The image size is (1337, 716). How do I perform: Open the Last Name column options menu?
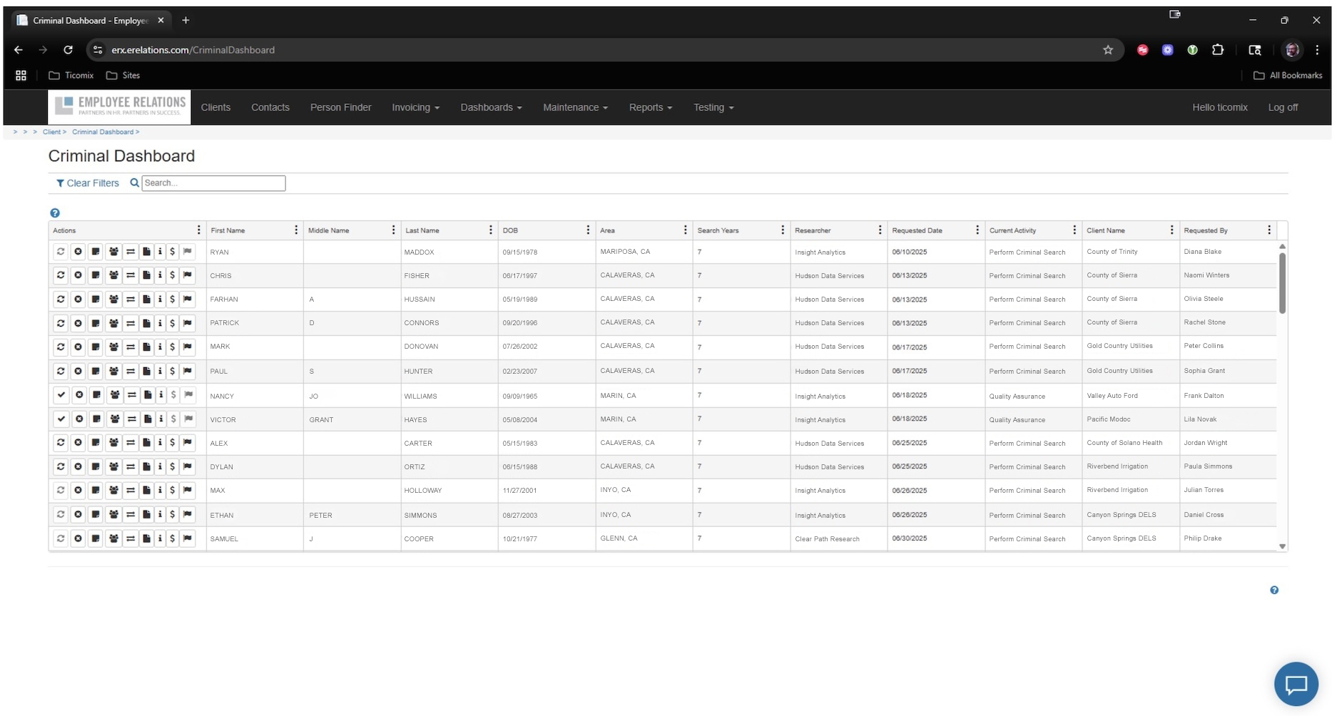tap(490, 230)
